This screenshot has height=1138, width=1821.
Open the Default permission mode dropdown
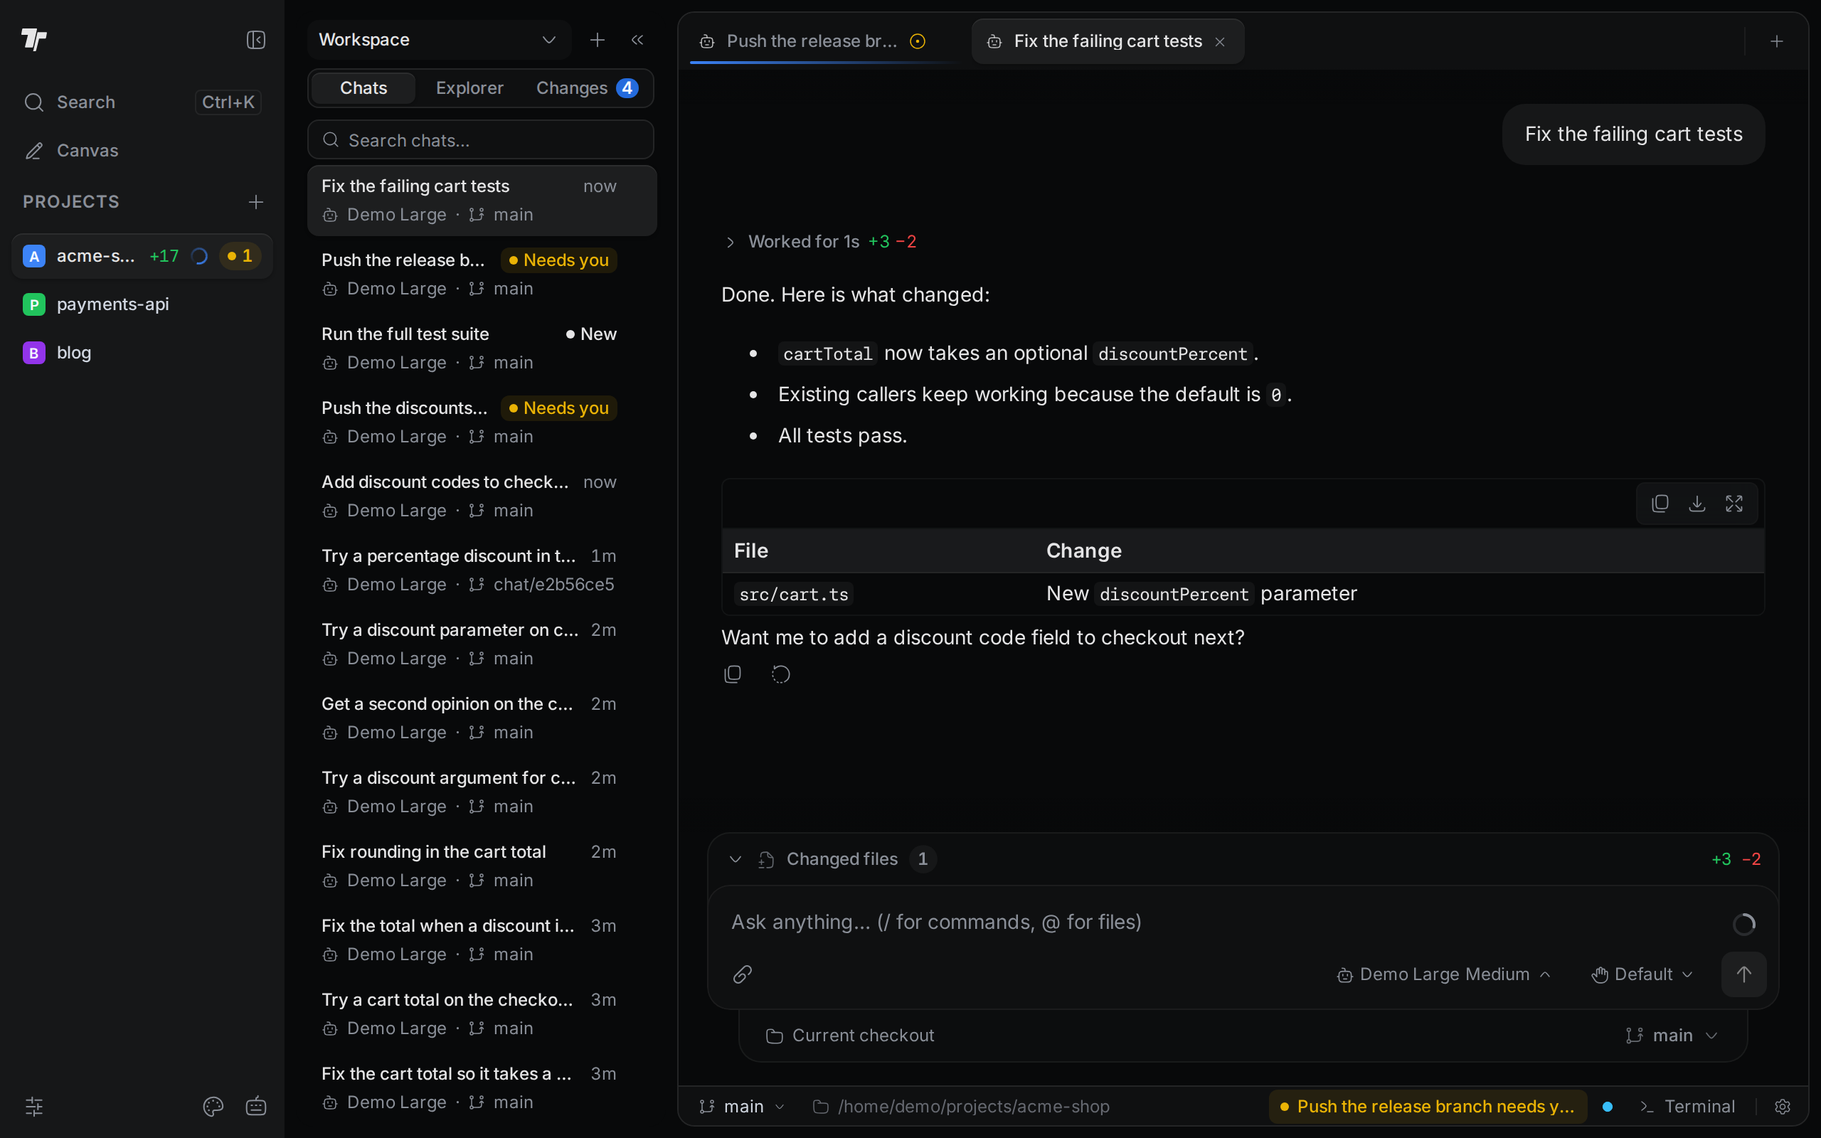(1642, 974)
